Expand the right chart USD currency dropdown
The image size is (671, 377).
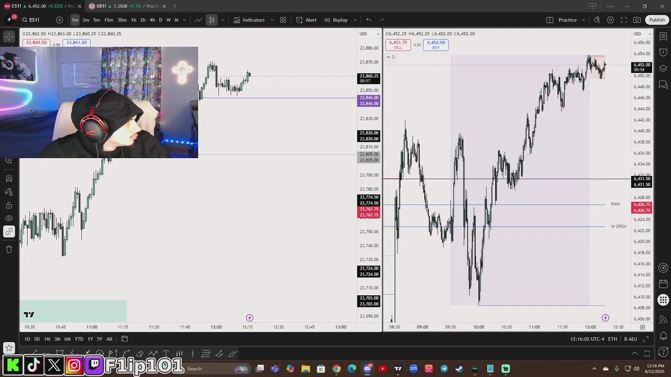(x=643, y=34)
